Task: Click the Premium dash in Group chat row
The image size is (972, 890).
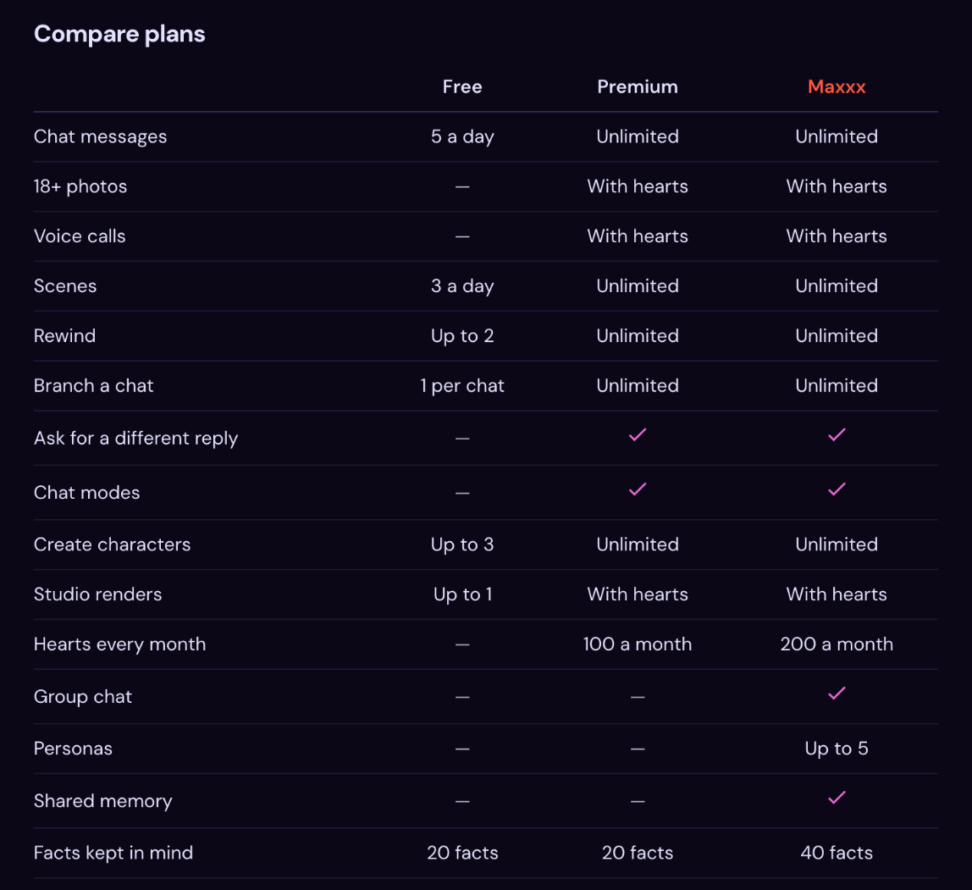Action: pos(638,697)
